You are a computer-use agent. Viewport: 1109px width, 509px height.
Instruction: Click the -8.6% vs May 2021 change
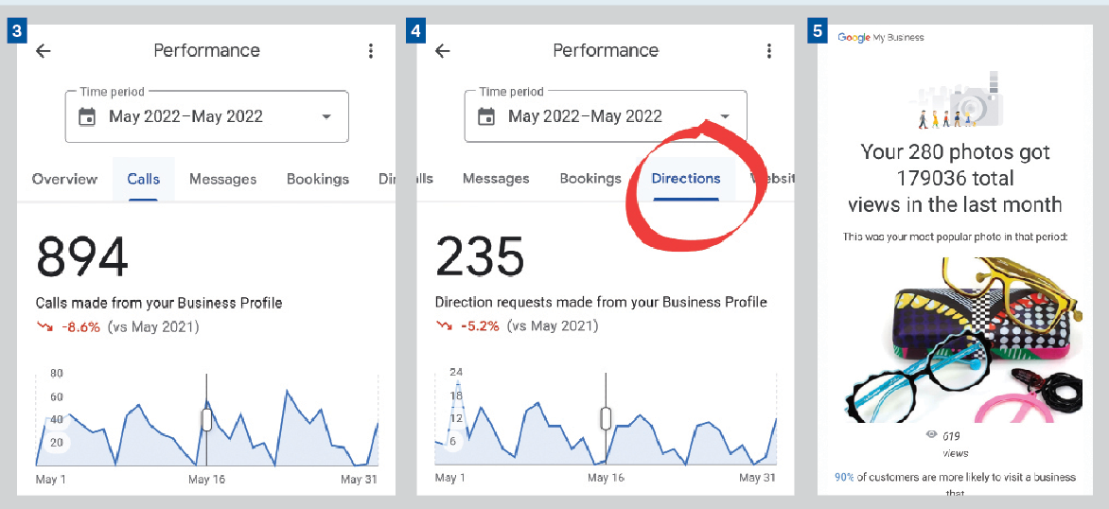tap(117, 326)
